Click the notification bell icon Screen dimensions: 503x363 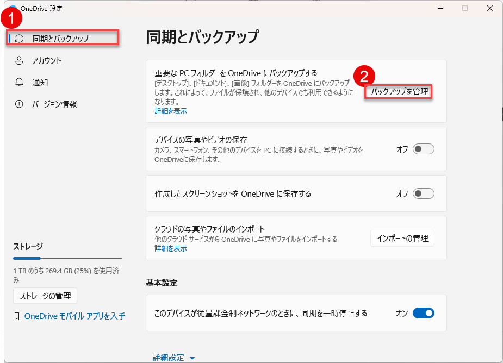coord(20,82)
